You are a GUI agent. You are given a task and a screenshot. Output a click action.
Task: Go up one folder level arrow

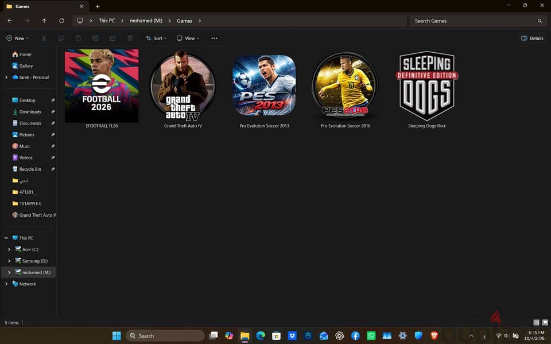click(44, 21)
